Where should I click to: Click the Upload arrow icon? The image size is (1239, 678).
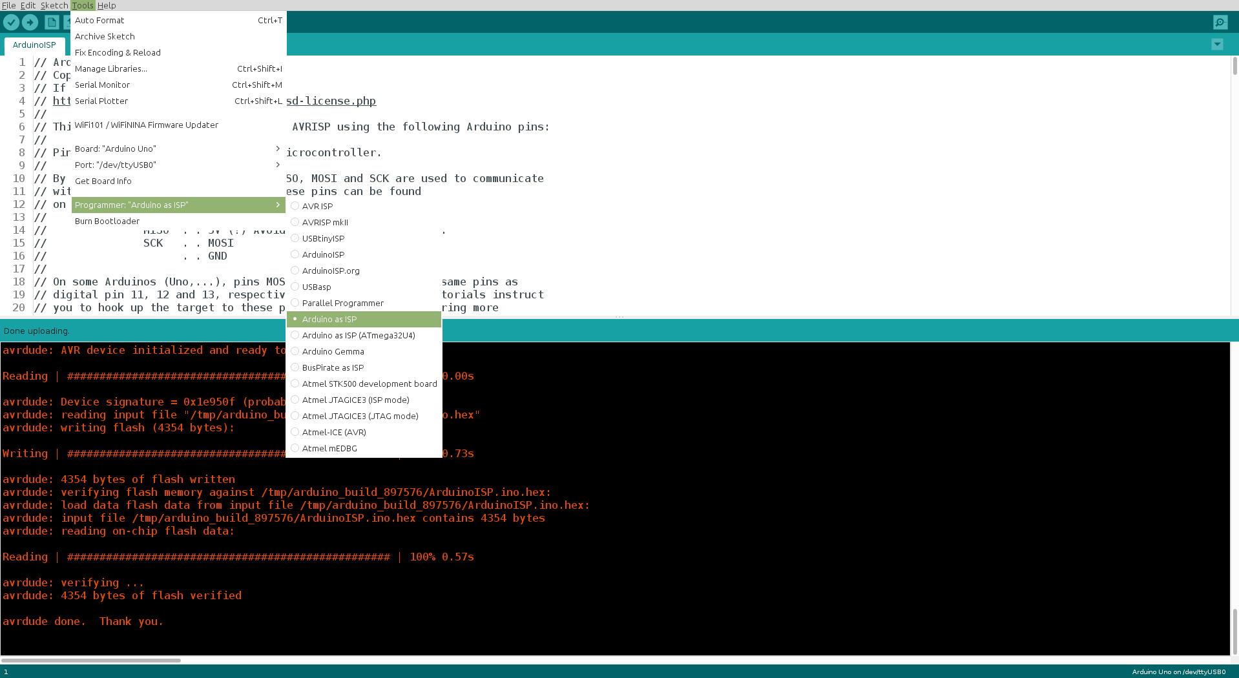(30, 22)
